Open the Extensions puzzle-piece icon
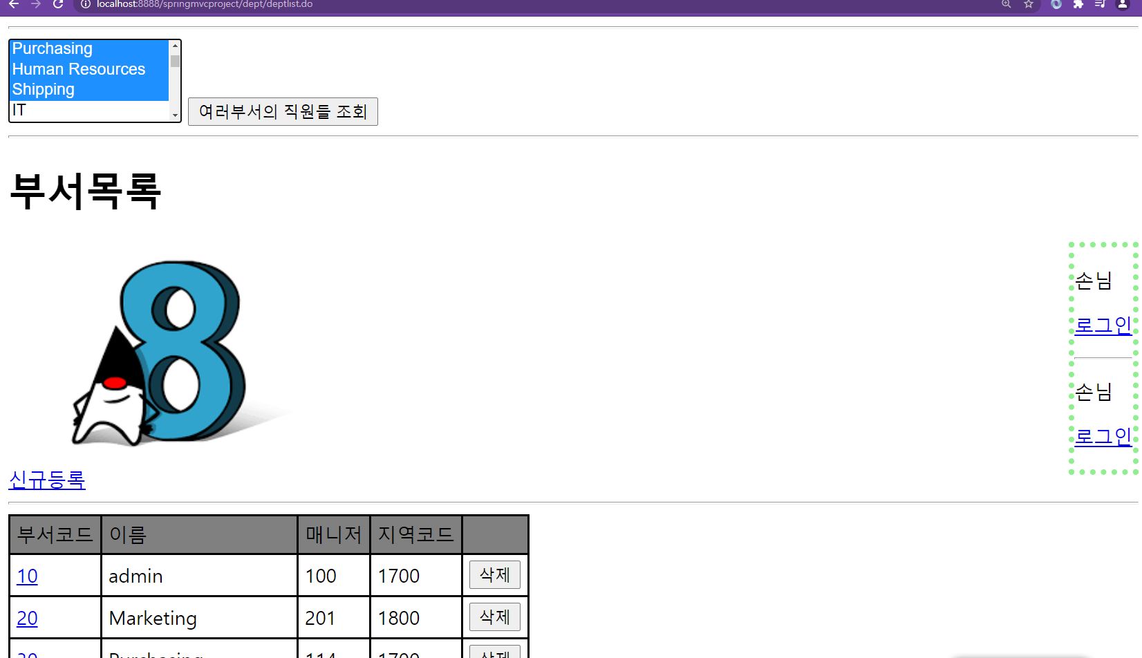 coord(1078,4)
